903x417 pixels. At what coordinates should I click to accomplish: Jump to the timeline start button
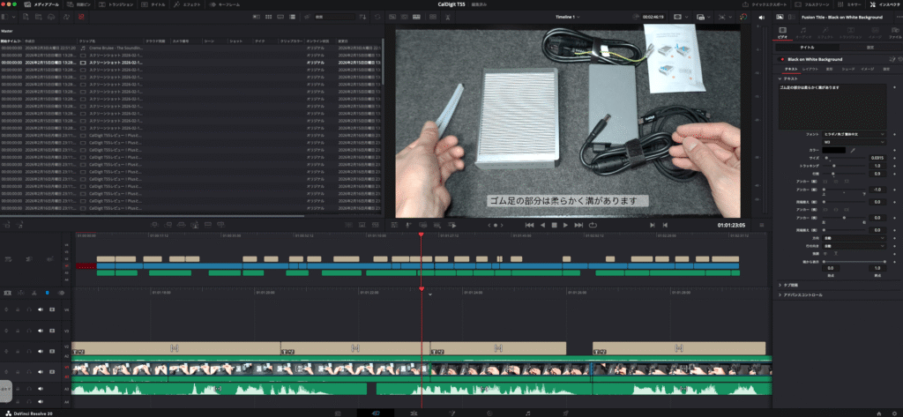(529, 225)
